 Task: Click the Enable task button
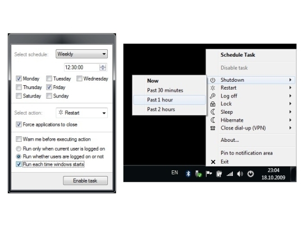(x=85, y=180)
